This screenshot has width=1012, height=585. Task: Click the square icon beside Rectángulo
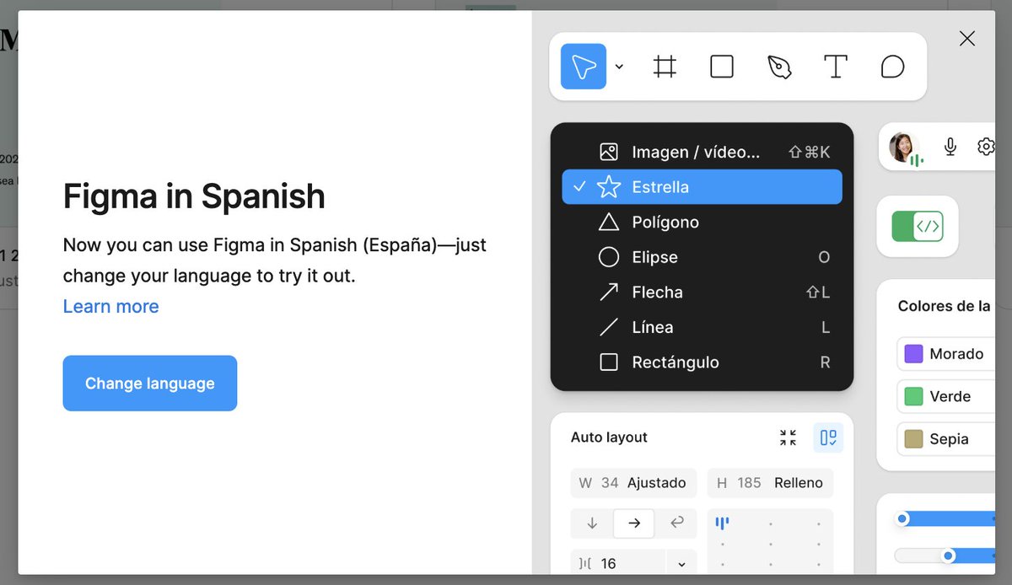tap(609, 362)
